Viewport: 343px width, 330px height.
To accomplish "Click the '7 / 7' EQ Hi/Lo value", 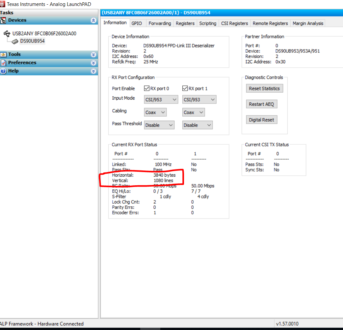I will click(196, 191).
